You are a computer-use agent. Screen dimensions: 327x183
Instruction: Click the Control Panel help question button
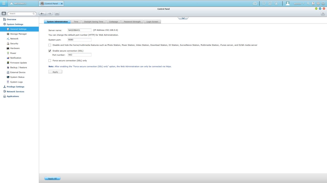tap(323, 14)
